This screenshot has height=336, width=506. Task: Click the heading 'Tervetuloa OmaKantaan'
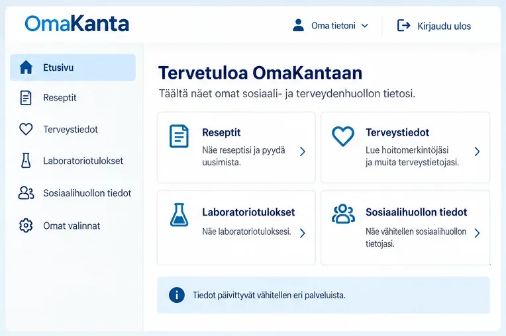(x=260, y=73)
